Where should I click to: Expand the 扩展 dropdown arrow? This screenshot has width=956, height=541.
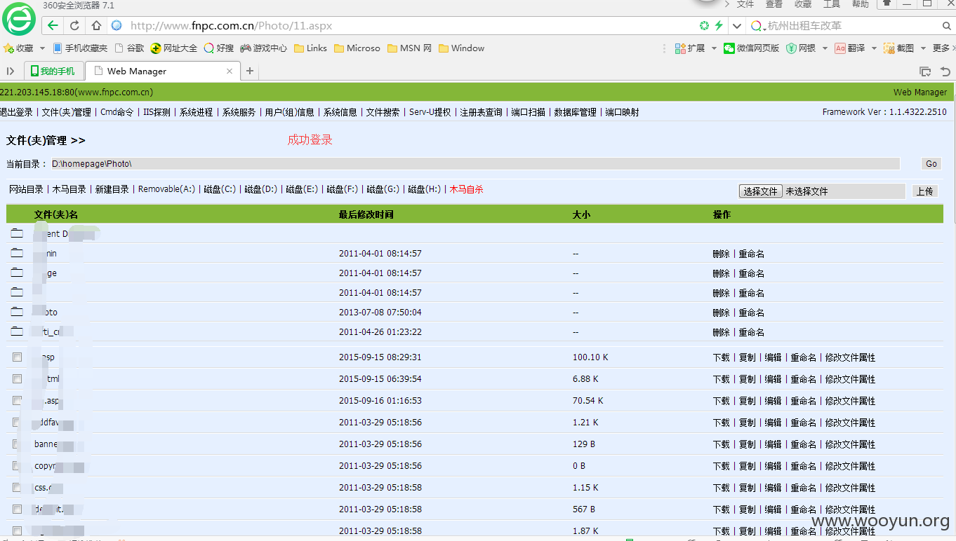click(714, 48)
